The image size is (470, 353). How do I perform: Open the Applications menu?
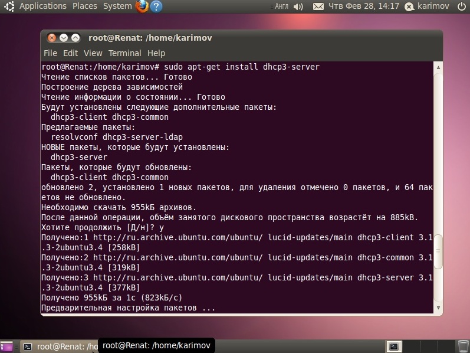pos(43,6)
